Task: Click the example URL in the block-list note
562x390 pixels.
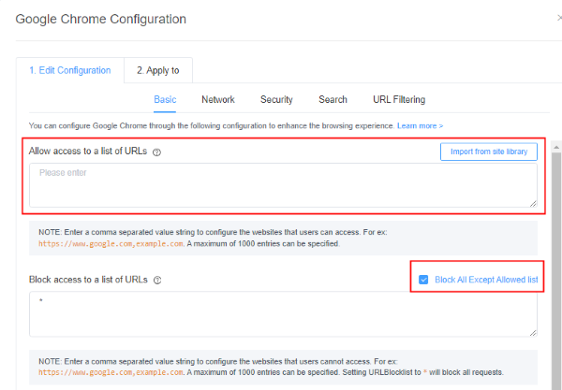Action: (111, 372)
